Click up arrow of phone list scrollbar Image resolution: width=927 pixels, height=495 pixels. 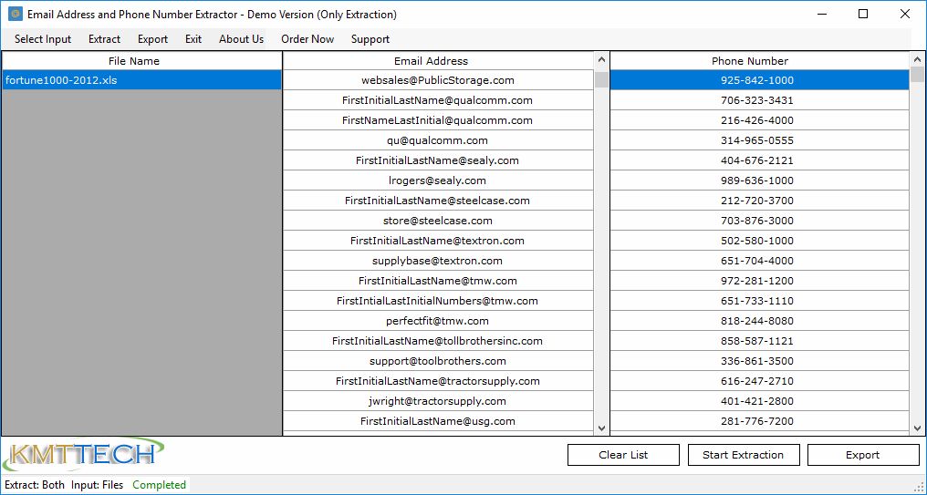pos(917,60)
